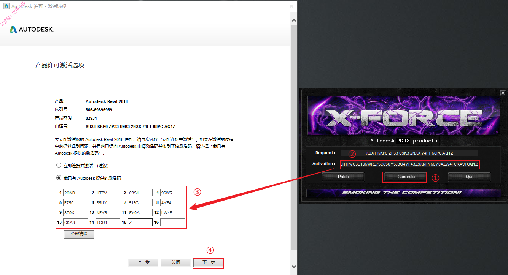Close the Autodesk license activation window
508x275 pixels.
(291, 6)
